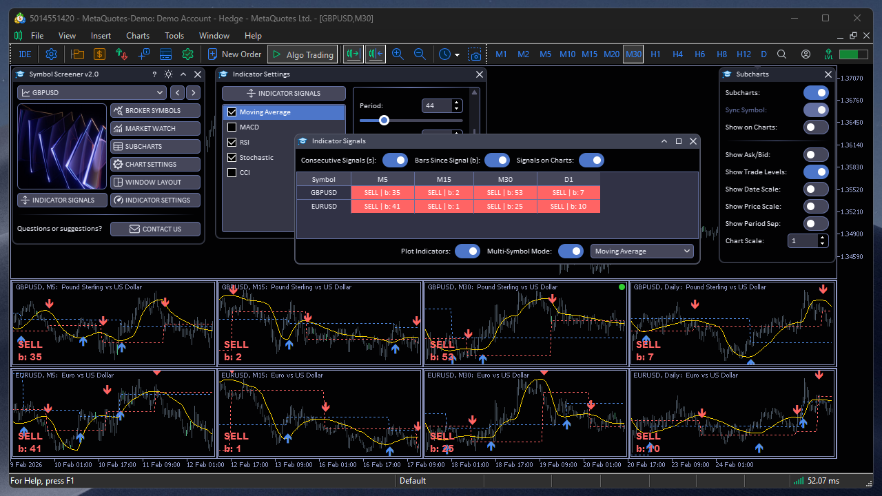Viewport: 882px width, 496px height.
Task: Open the crosshair cursor tool
Action: point(144,54)
